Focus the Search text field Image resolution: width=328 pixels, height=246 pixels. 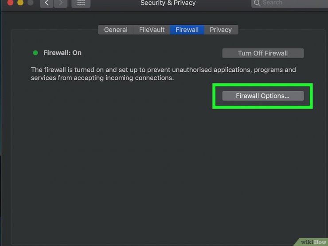click(290, 3)
